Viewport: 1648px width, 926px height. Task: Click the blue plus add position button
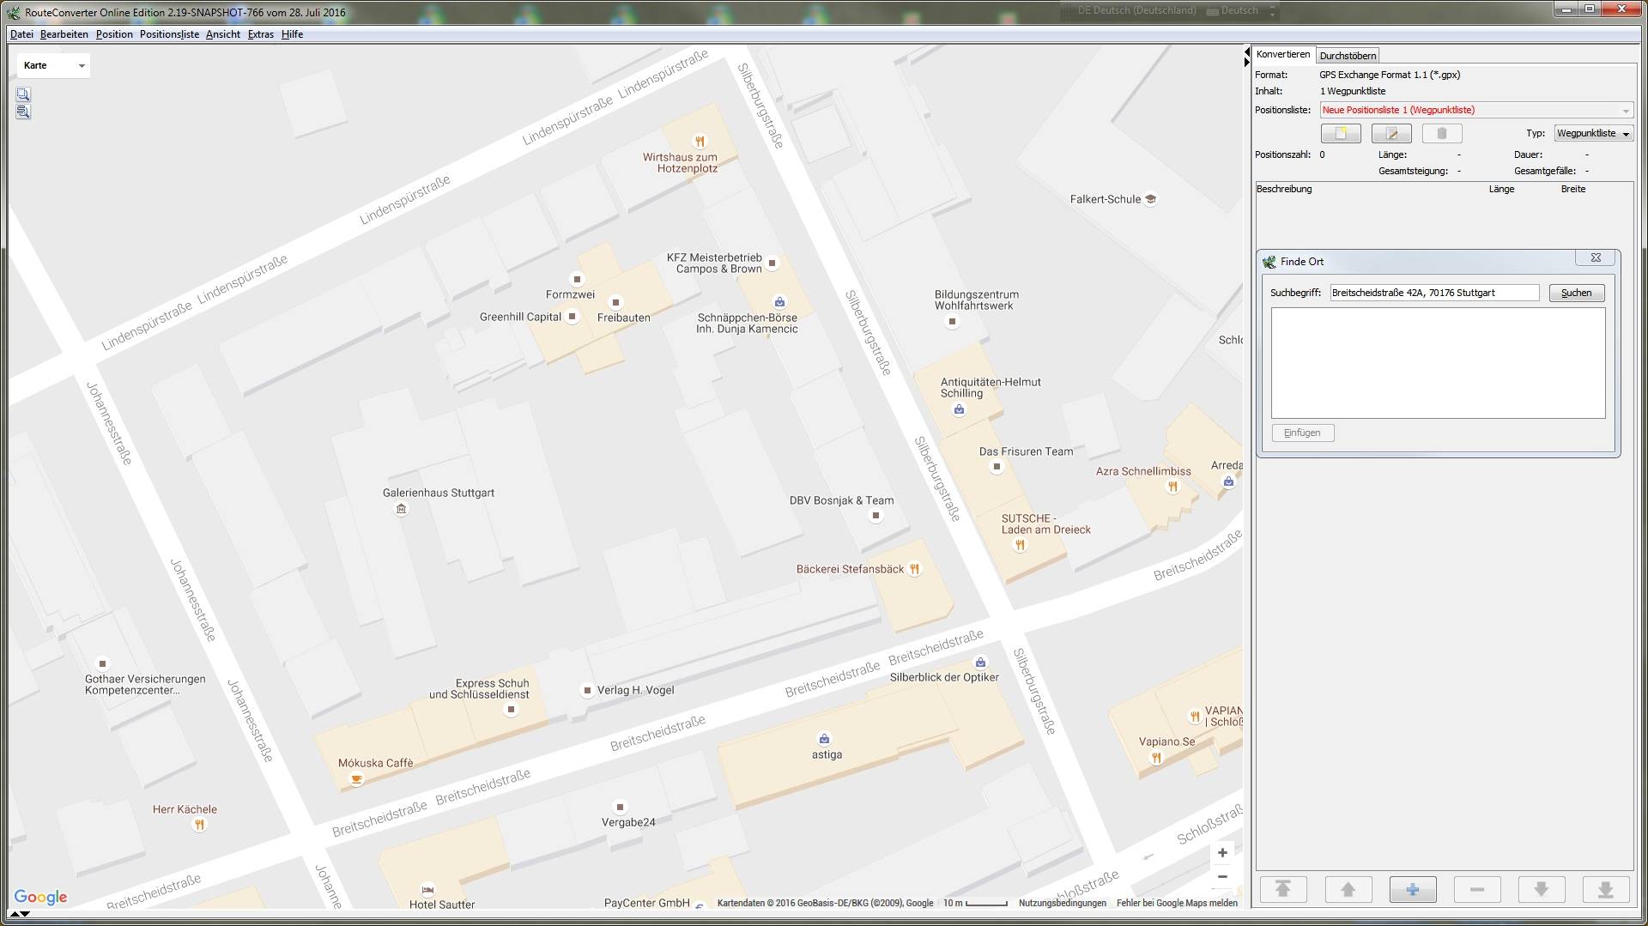[x=1412, y=890]
